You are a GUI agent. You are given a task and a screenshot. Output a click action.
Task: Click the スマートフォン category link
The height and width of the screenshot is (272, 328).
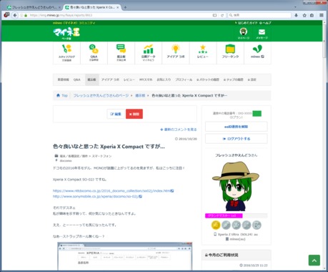pos(101,156)
